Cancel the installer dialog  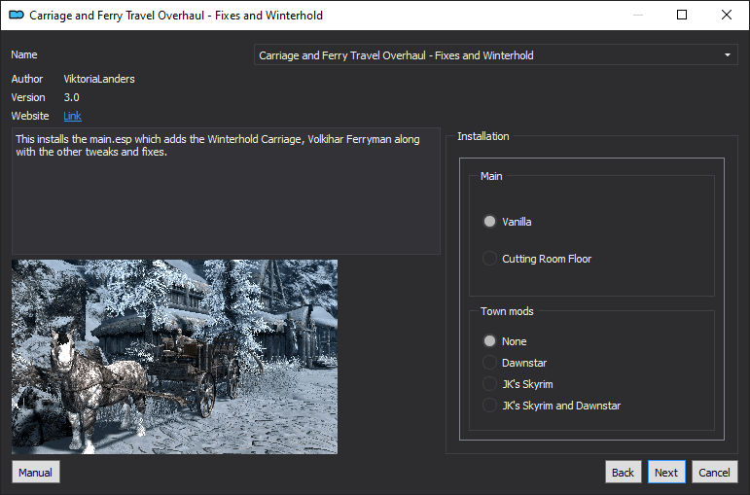(x=715, y=472)
